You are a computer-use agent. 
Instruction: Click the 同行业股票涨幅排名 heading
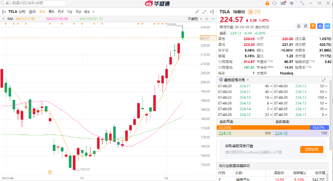[x=234, y=166]
